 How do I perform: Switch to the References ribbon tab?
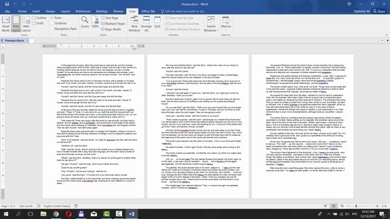coord(83,12)
